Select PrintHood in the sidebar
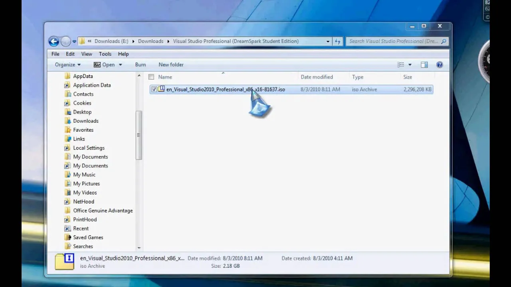 pyautogui.click(x=85, y=220)
